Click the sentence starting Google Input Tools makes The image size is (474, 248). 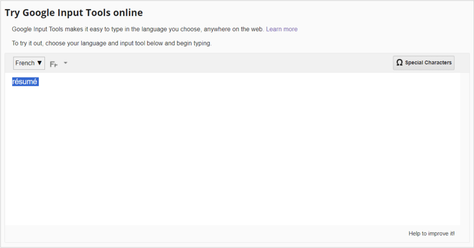click(x=138, y=29)
